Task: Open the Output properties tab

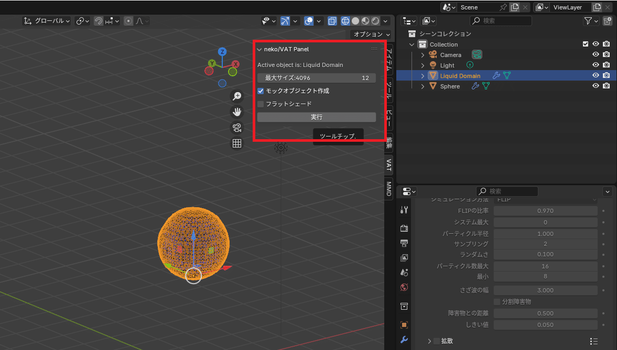Action: (404, 243)
